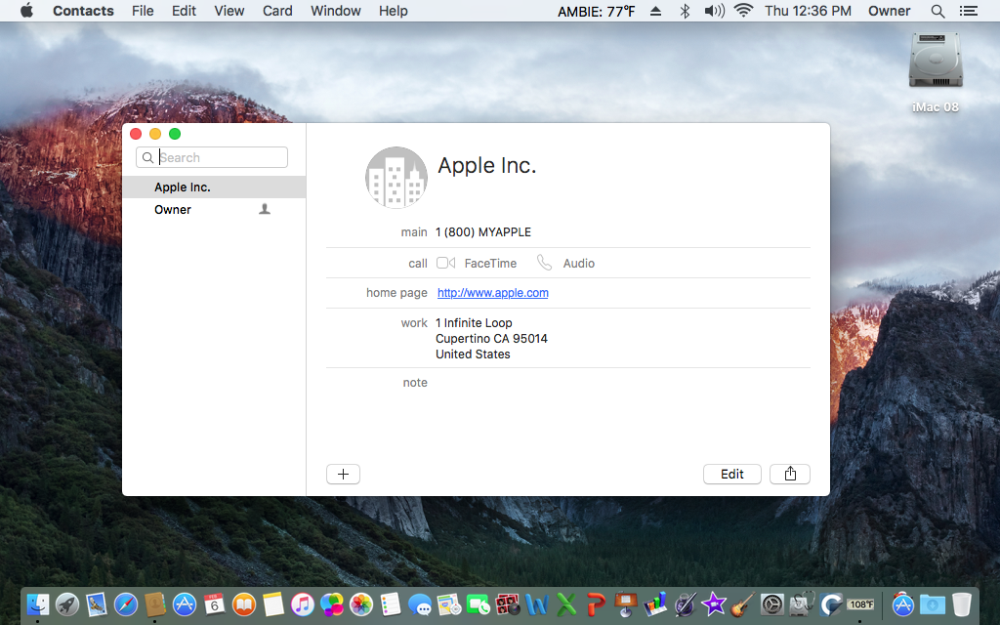Viewport: 1000px width, 625px height.
Task: Click the work address label
Action: pos(414,322)
